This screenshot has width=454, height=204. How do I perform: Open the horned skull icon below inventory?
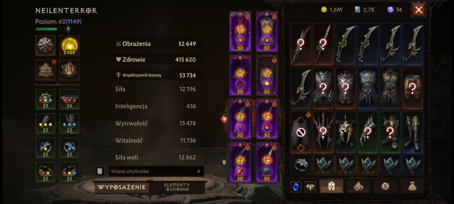pyautogui.click(x=310, y=187)
